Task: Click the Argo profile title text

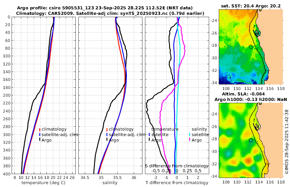Action: click(105, 8)
